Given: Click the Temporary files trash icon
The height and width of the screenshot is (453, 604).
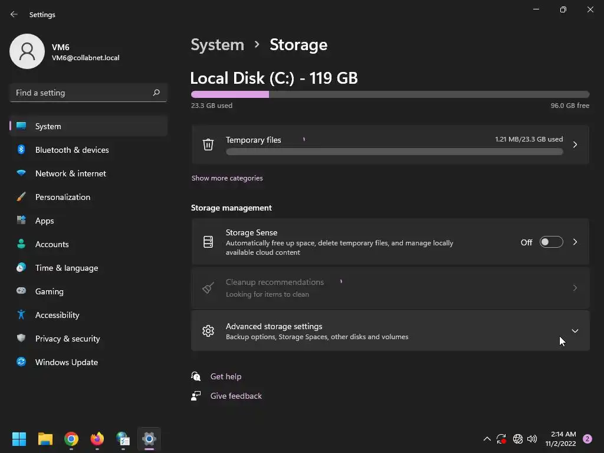Looking at the screenshot, I should pos(208,145).
